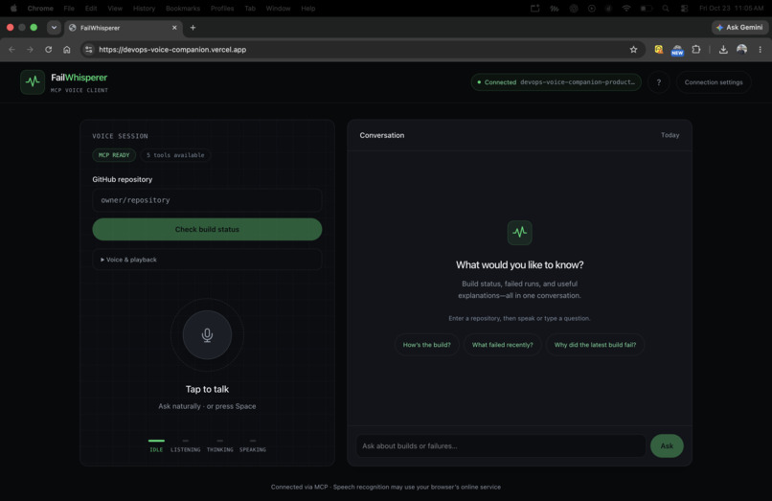Click the THINKING state indicator
The width and height of the screenshot is (772, 501).
[x=219, y=445]
